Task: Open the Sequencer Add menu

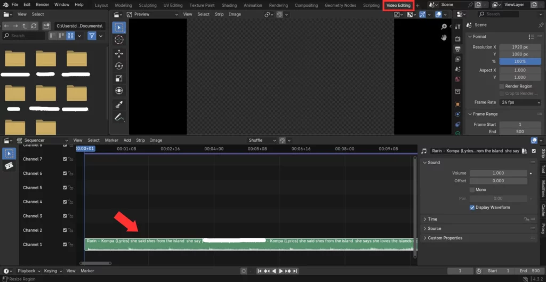Action: 127,140
